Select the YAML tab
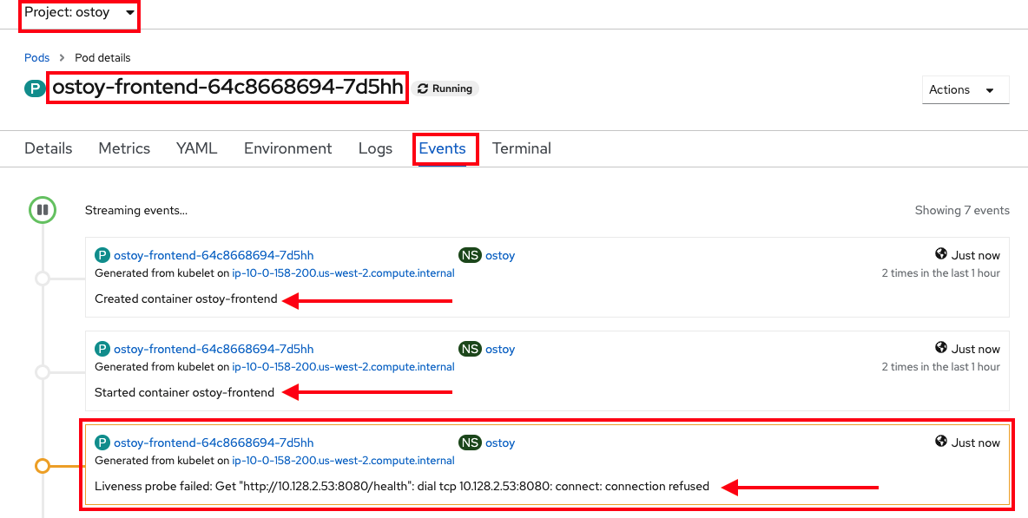This screenshot has height=518, width=1028. pos(196,148)
